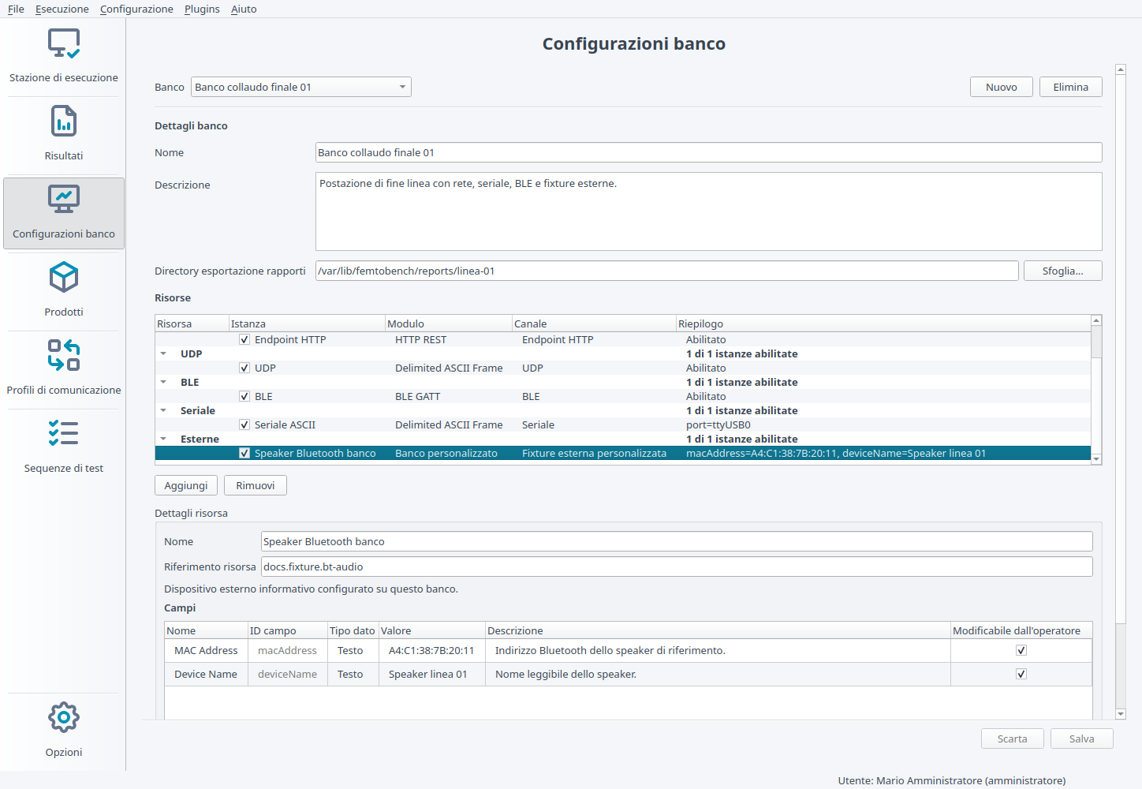Focus the bench Nome input field

pos(709,152)
